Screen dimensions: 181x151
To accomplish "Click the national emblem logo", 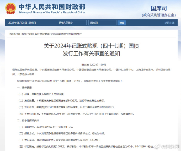I will point(10,8).
